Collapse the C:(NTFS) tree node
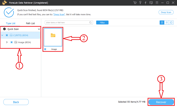The width and height of the screenshot is (177, 108). [x=2, y=35]
